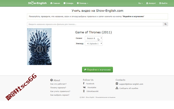Screen dimensions: 174x109
Task: Click the warning triangle icon
Action: [117, 88]
